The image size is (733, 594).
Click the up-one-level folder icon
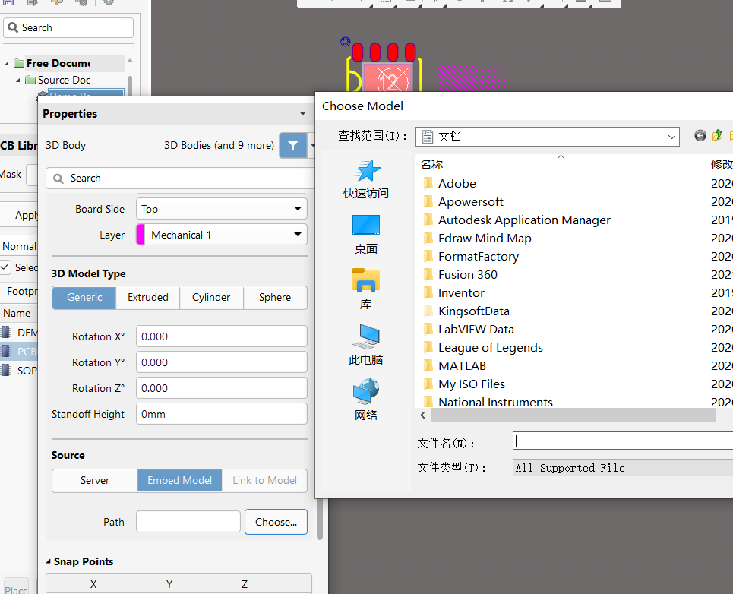[x=717, y=135]
